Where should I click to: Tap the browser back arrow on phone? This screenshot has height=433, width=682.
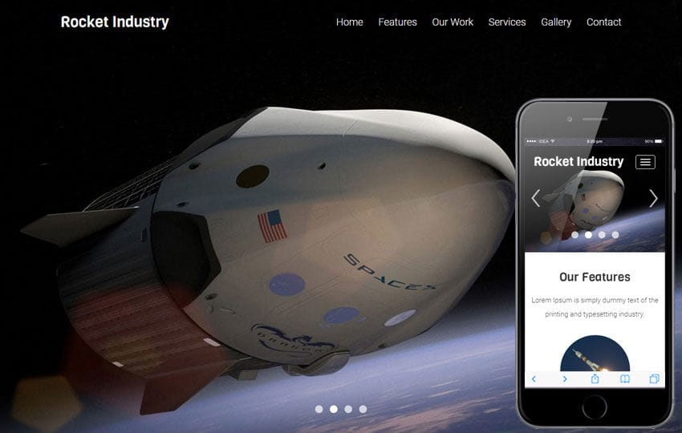pos(534,379)
